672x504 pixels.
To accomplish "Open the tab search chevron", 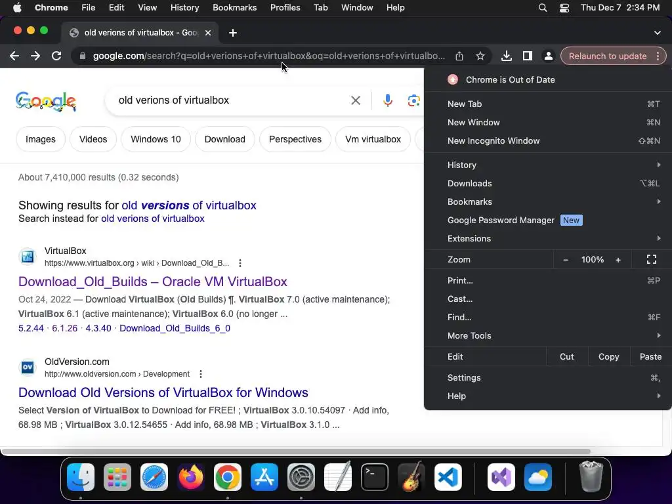I will click(657, 33).
